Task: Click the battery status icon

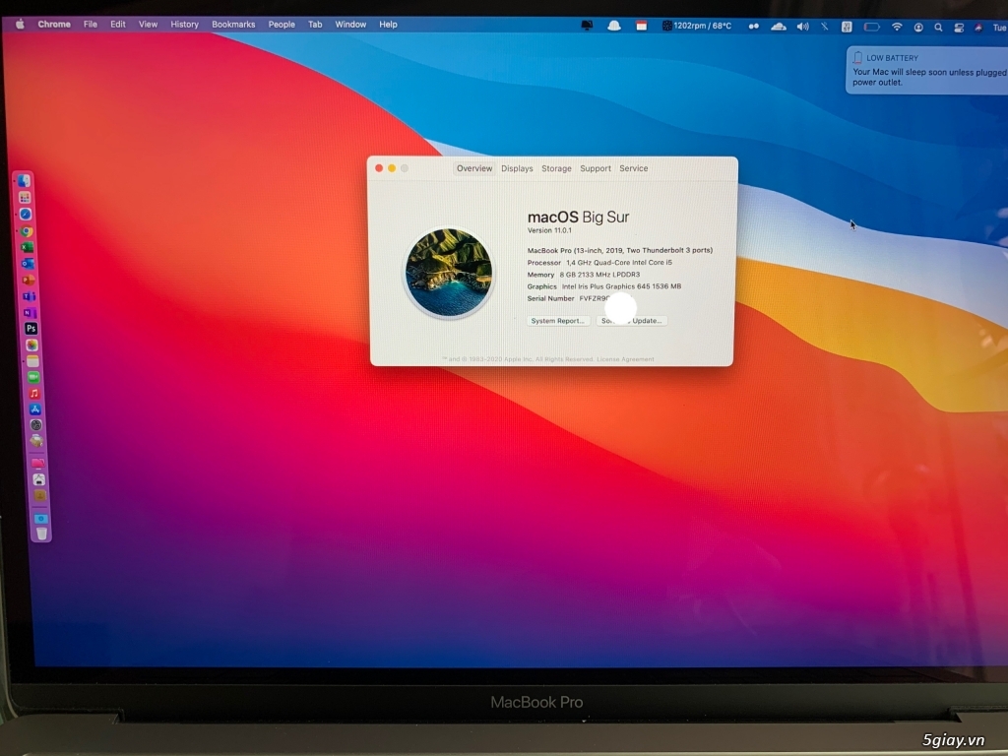Action: (x=872, y=27)
